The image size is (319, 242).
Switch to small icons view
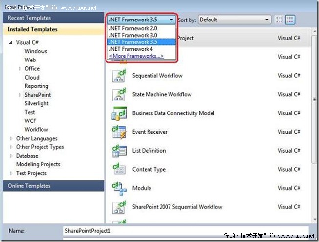click(x=279, y=20)
